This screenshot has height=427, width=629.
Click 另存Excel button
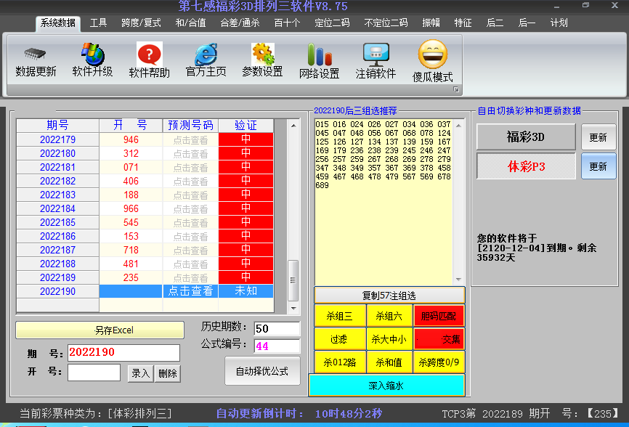[x=100, y=330]
